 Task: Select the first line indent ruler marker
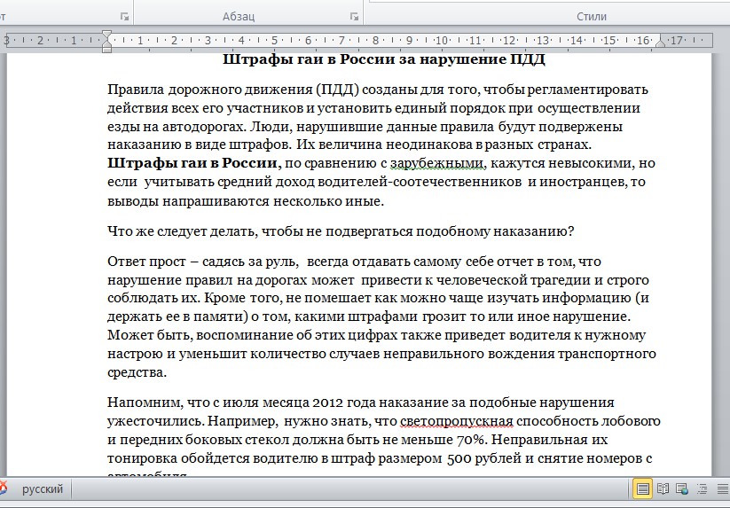(x=106, y=35)
